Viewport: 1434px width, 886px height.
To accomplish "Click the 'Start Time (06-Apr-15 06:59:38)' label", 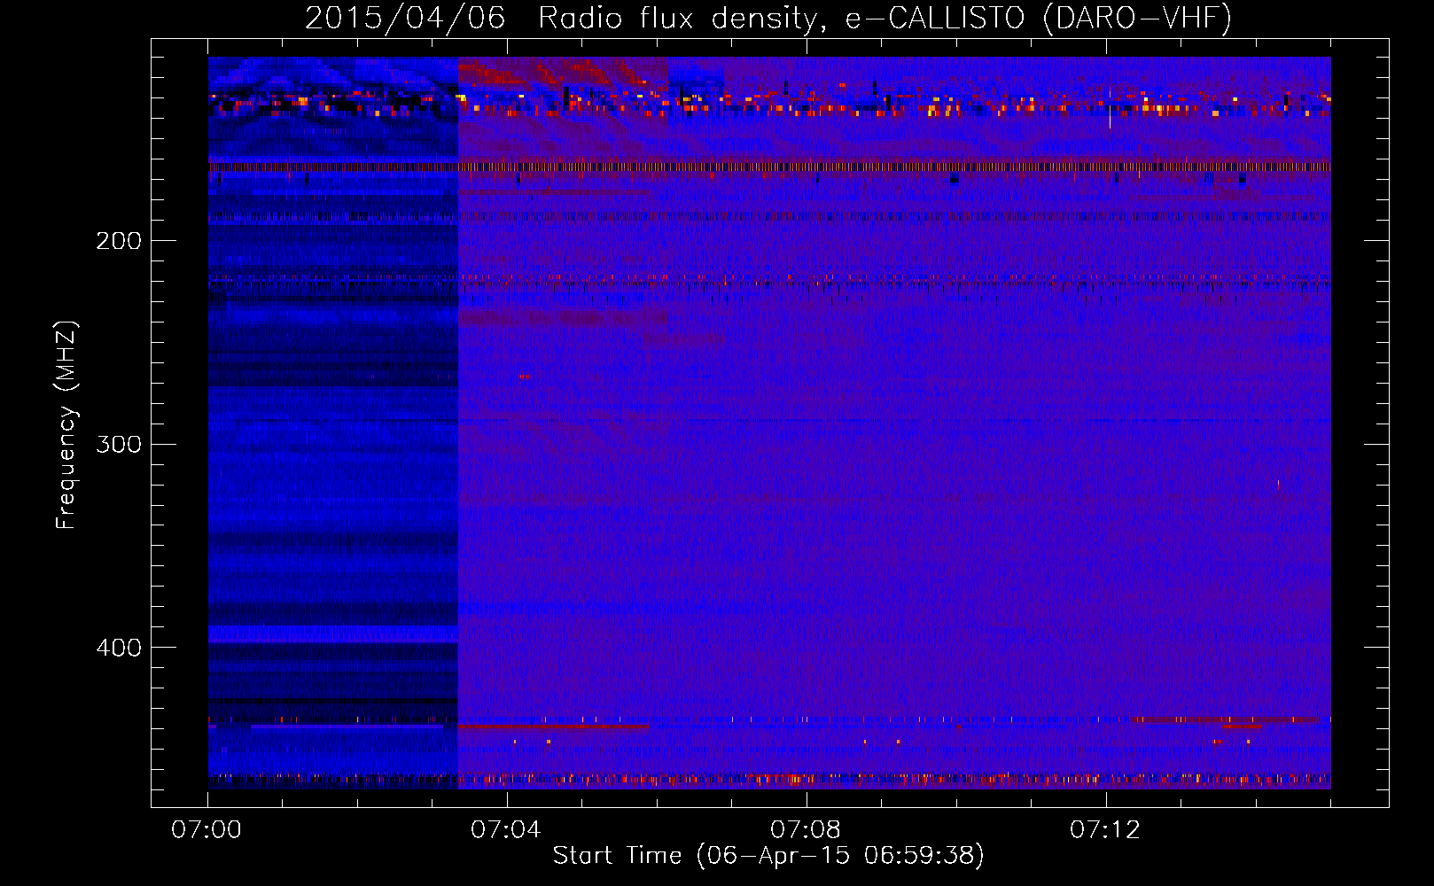I will 768,856.
